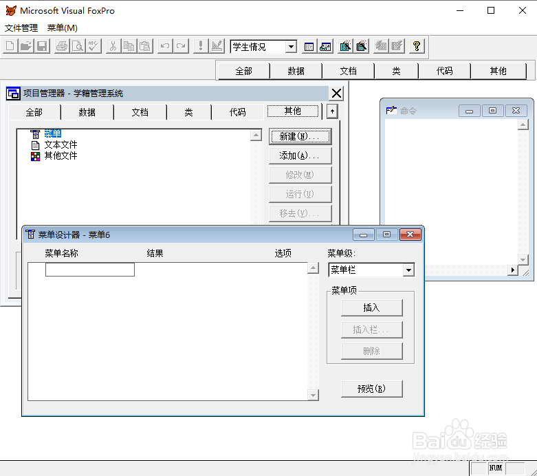Select the 文本文件 tree item
The width and height of the screenshot is (537, 476).
click(x=61, y=144)
